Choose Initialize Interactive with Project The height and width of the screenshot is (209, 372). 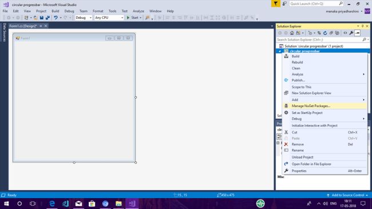pos(325,125)
